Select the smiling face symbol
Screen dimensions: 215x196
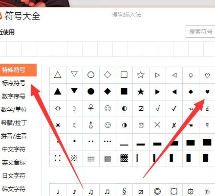[107, 108]
